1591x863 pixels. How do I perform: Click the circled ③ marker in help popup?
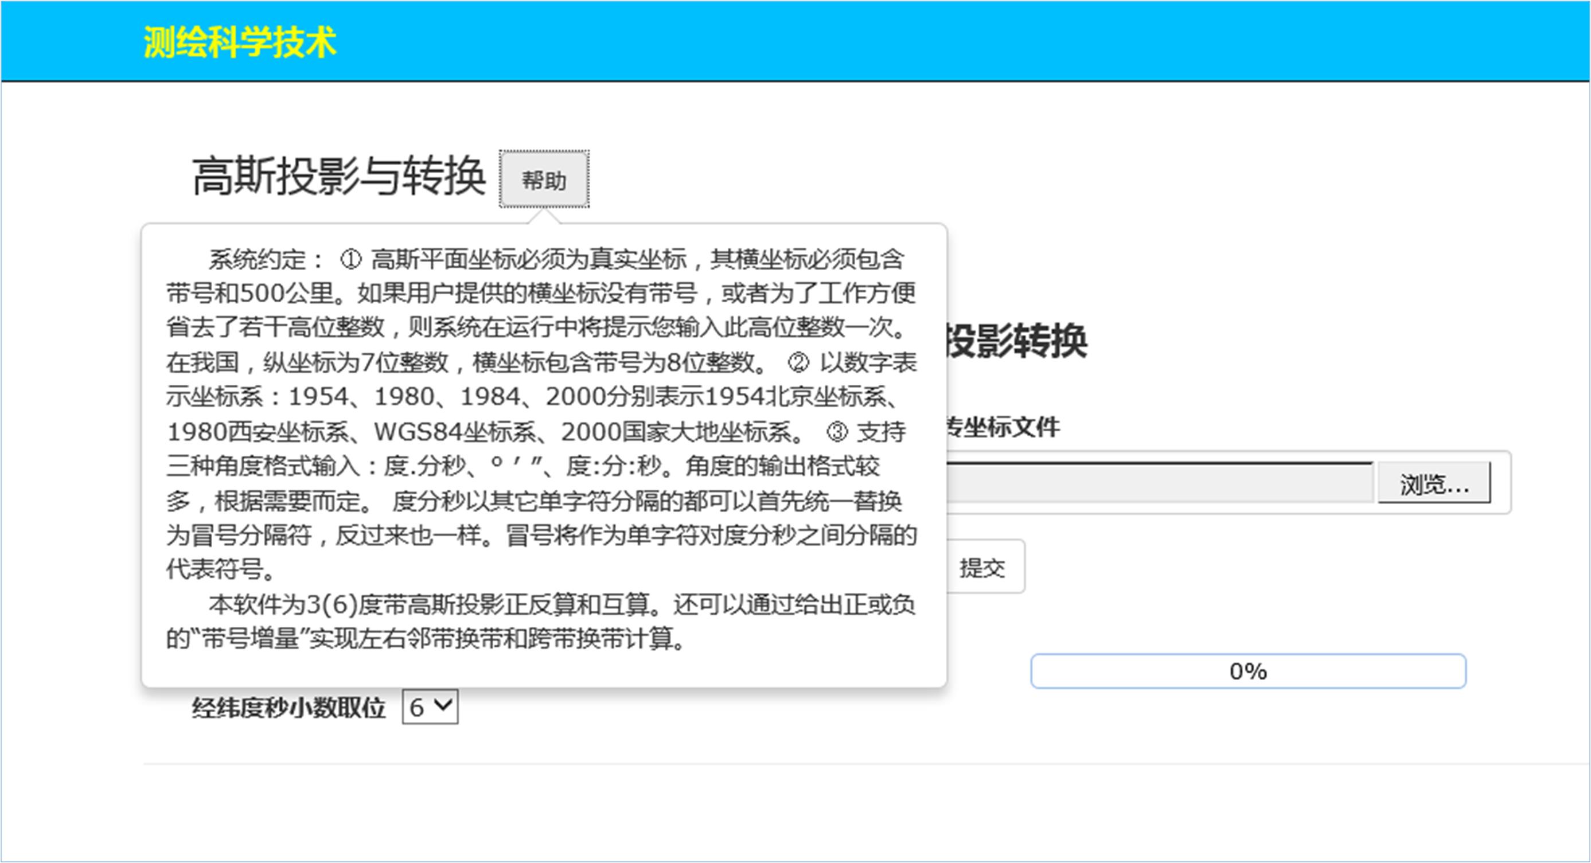pos(837,431)
